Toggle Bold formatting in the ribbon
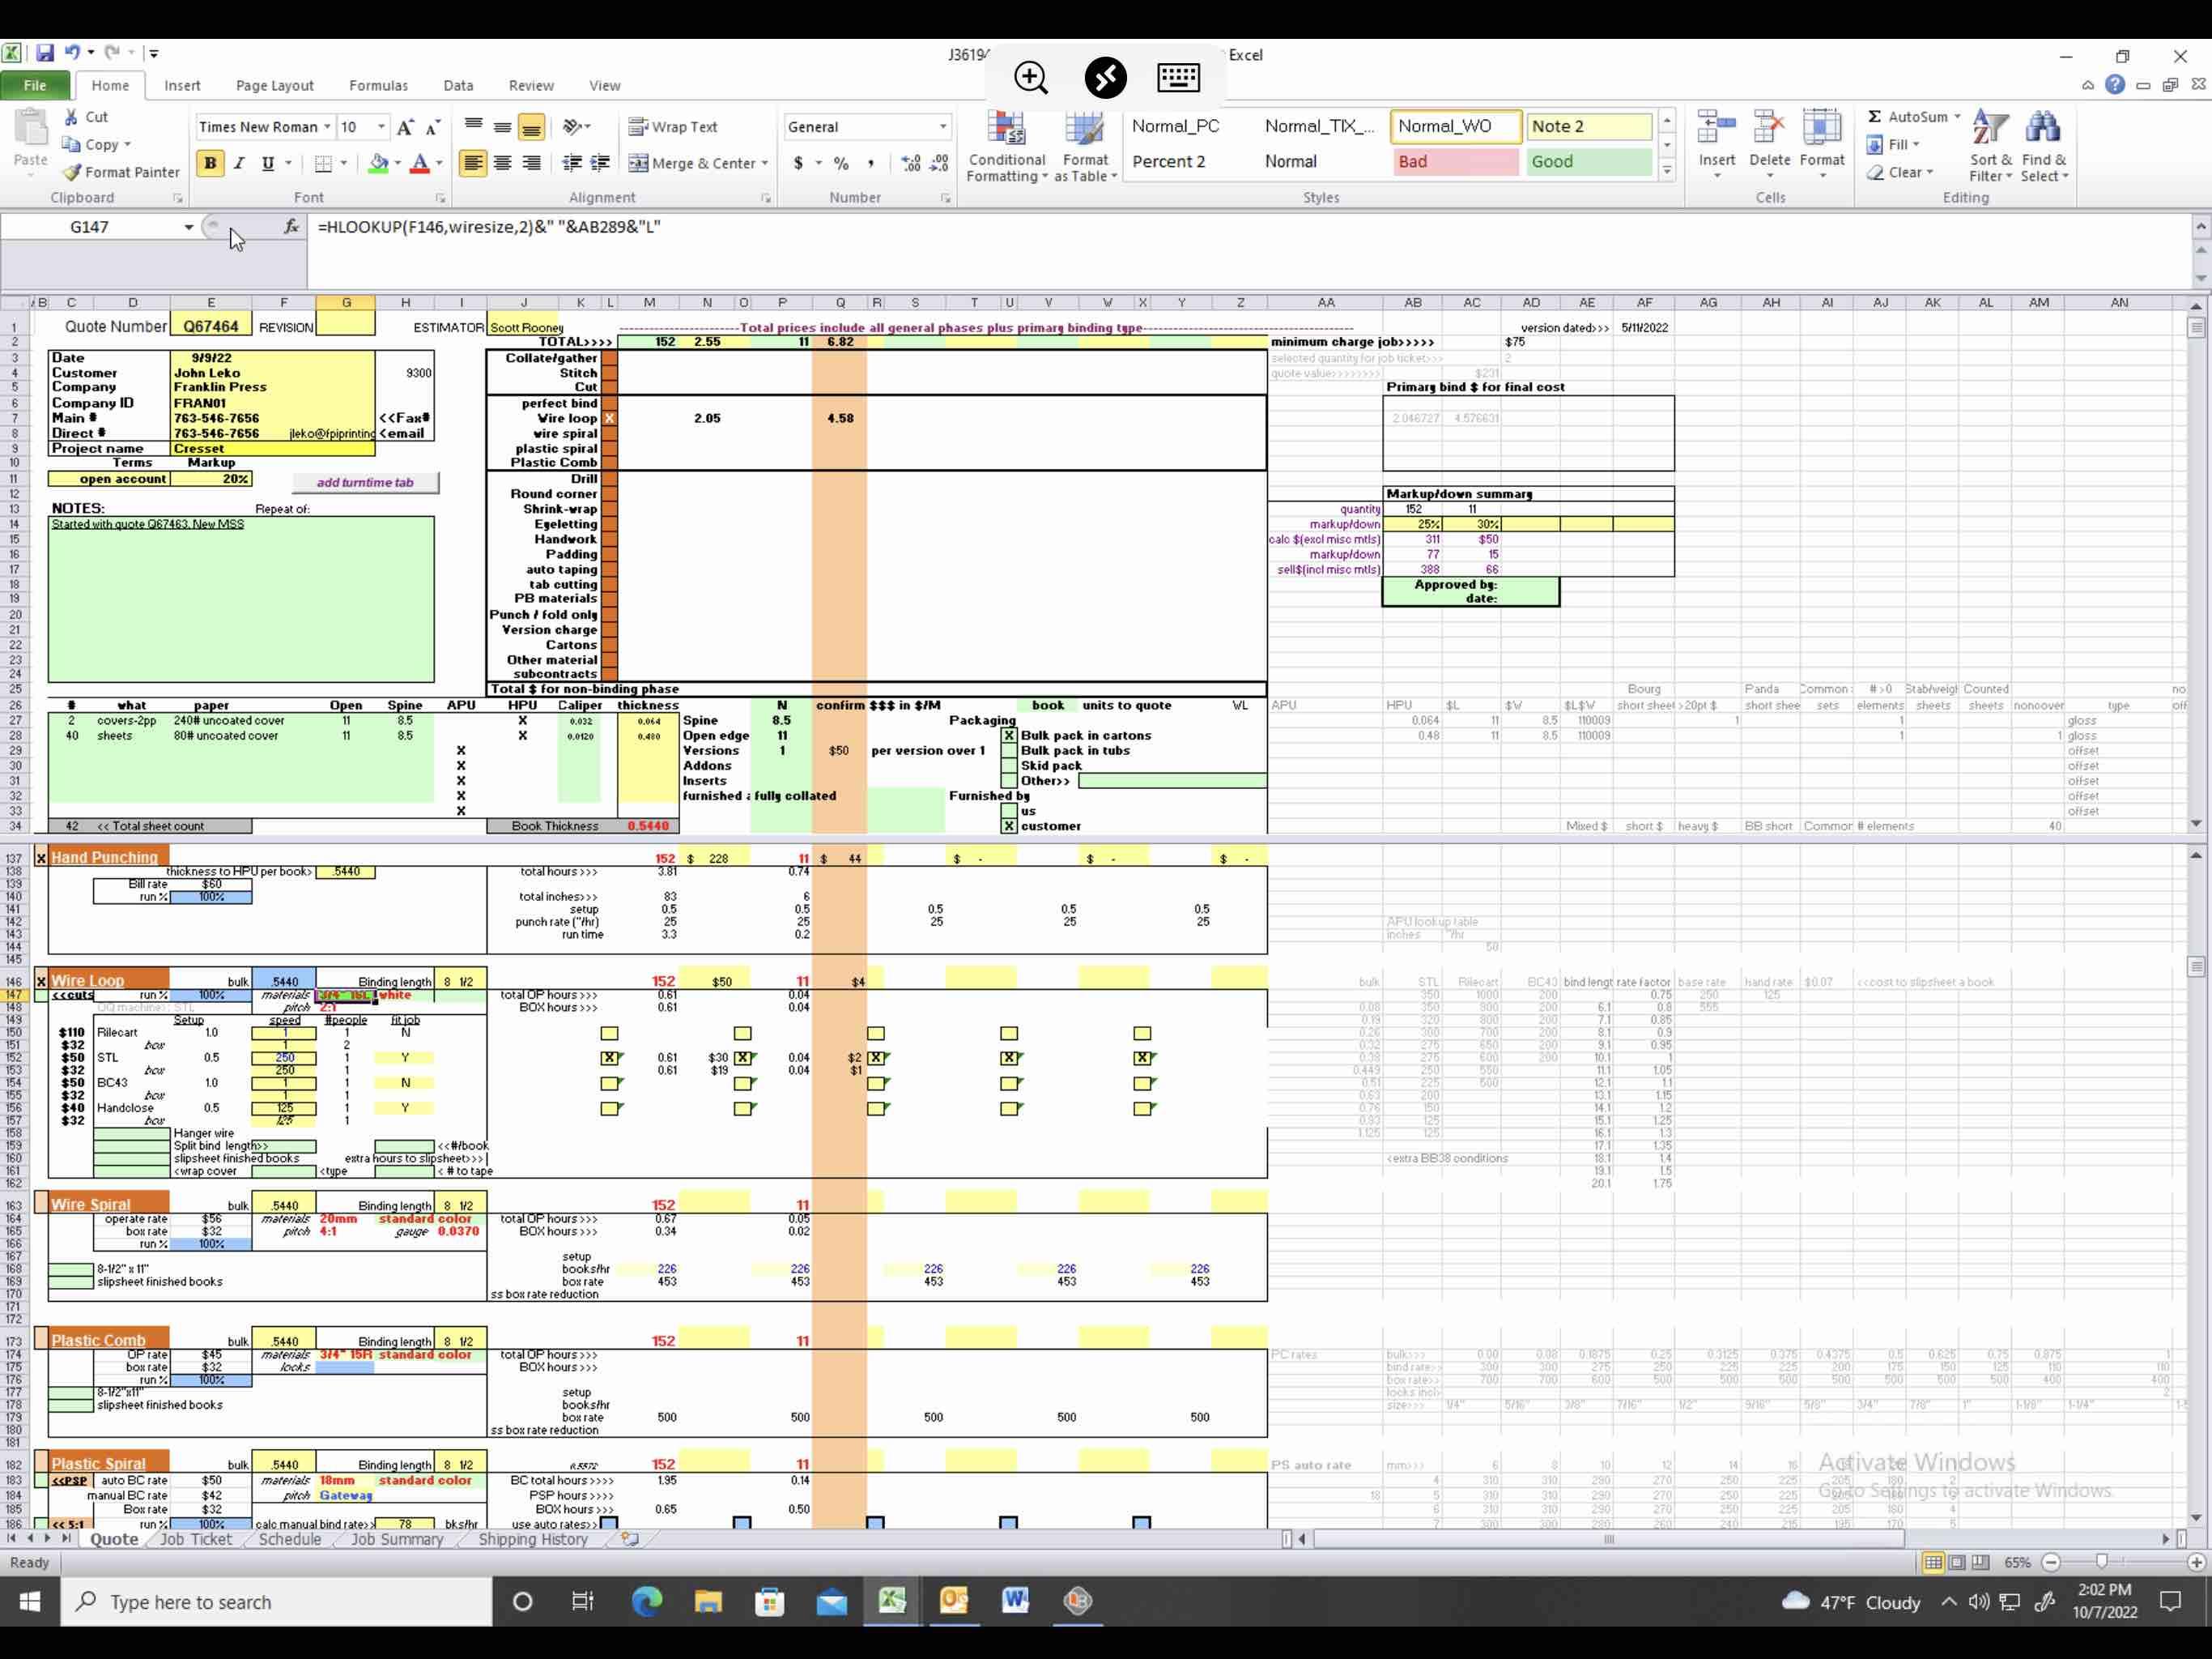Image resolution: width=2212 pixels, height=1659 pixels. 210,163
